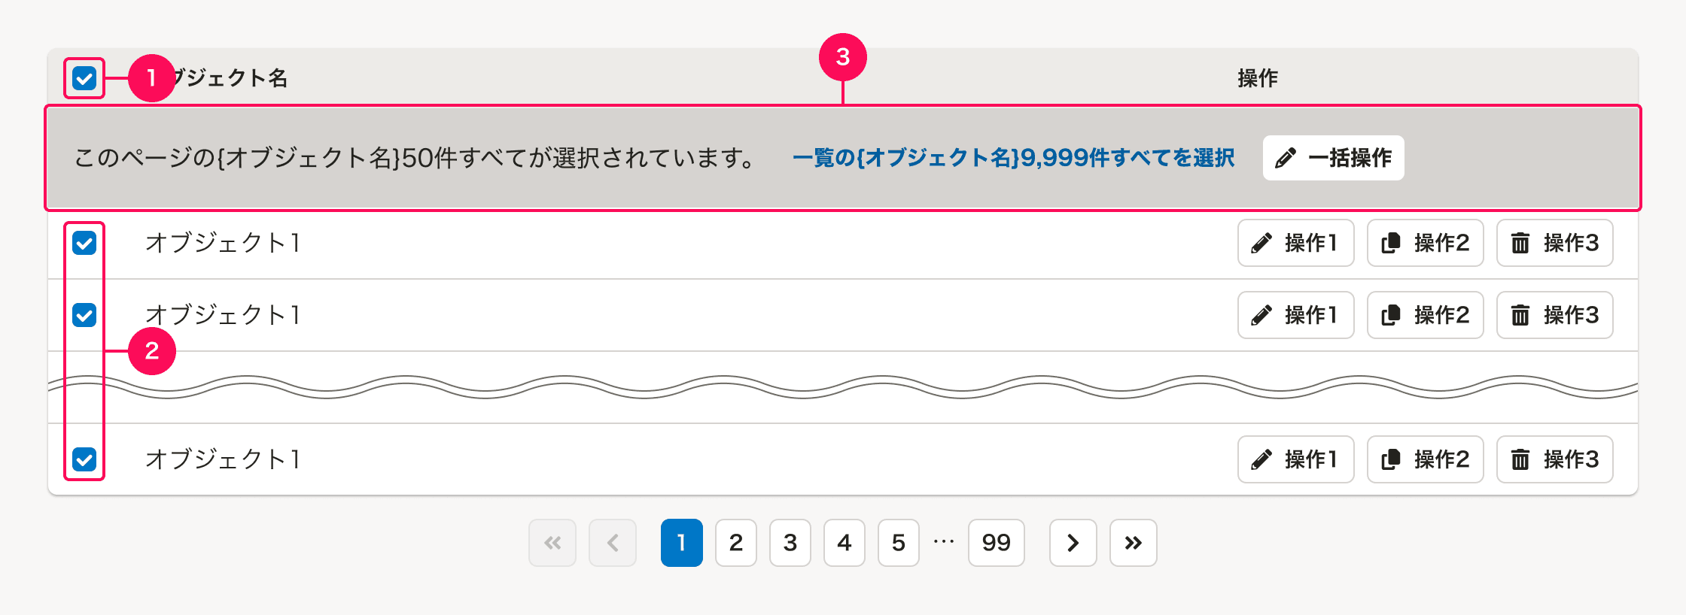Go to next page using the right chevron
This screenshot has height=615, width=1686.
coord(1073,542)
